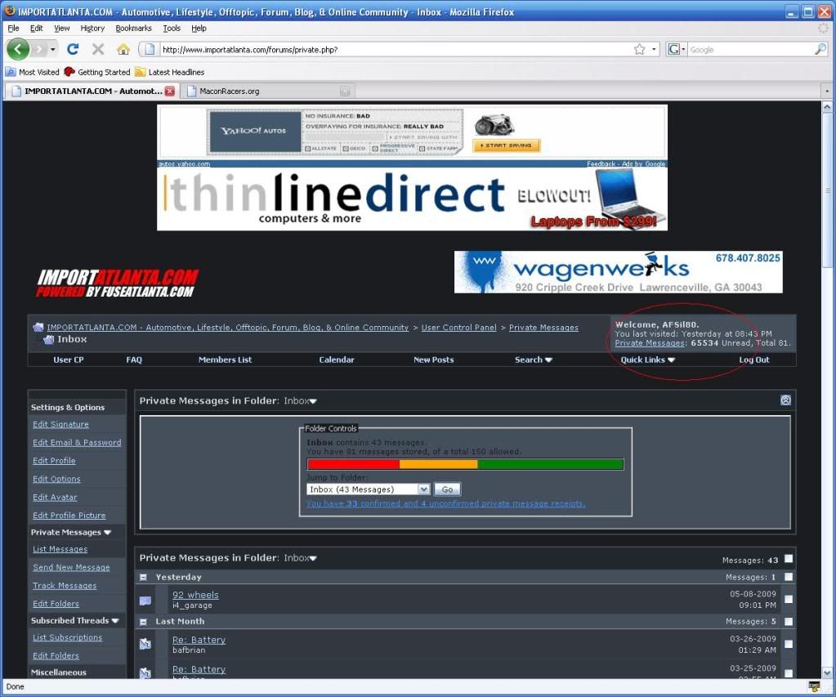The image size is (836, 697).
Task: Open New Posts in the navbar
Action: 433,360
